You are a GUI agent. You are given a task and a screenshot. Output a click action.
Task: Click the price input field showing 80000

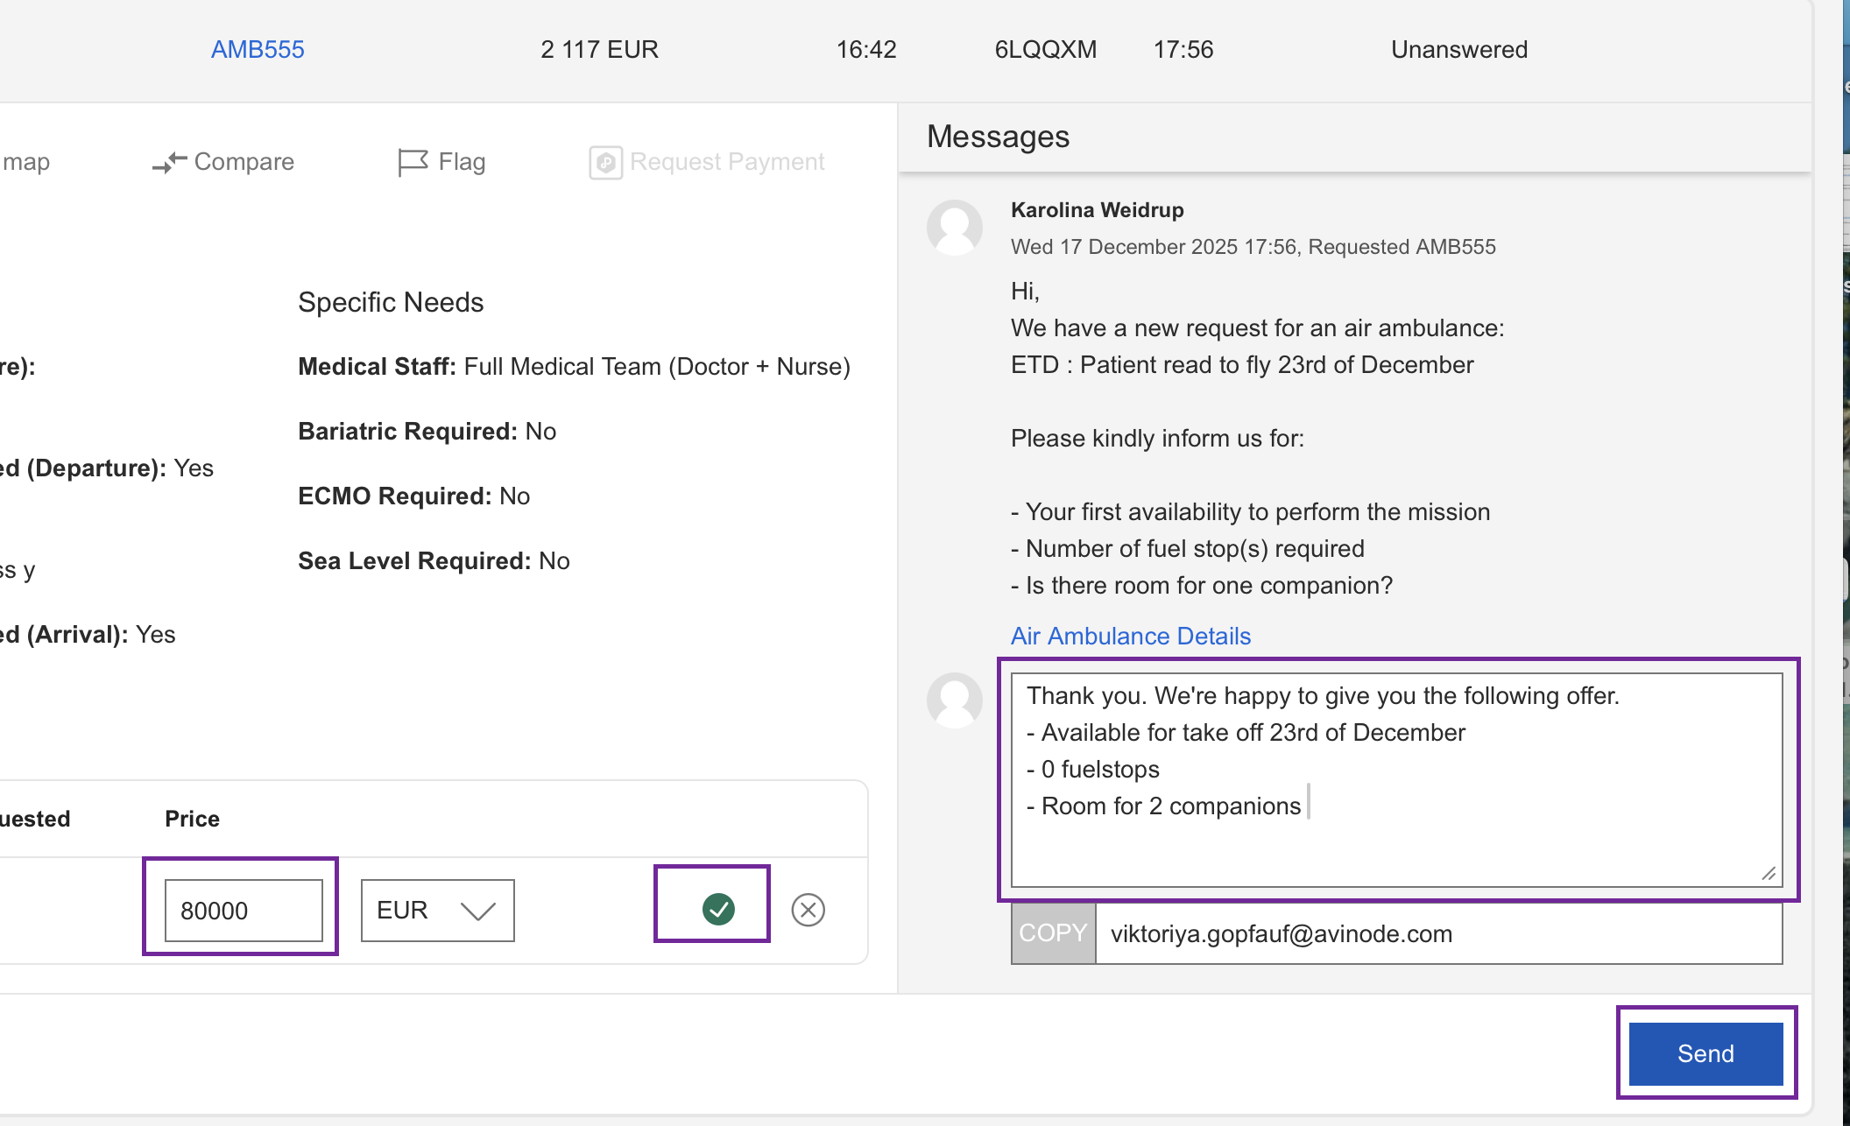(x=244, y=911)
